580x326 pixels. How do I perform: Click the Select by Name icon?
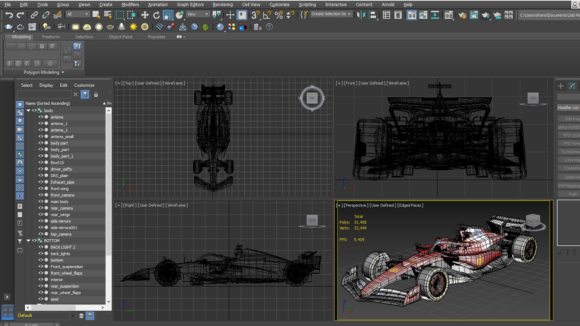[108, 15]
